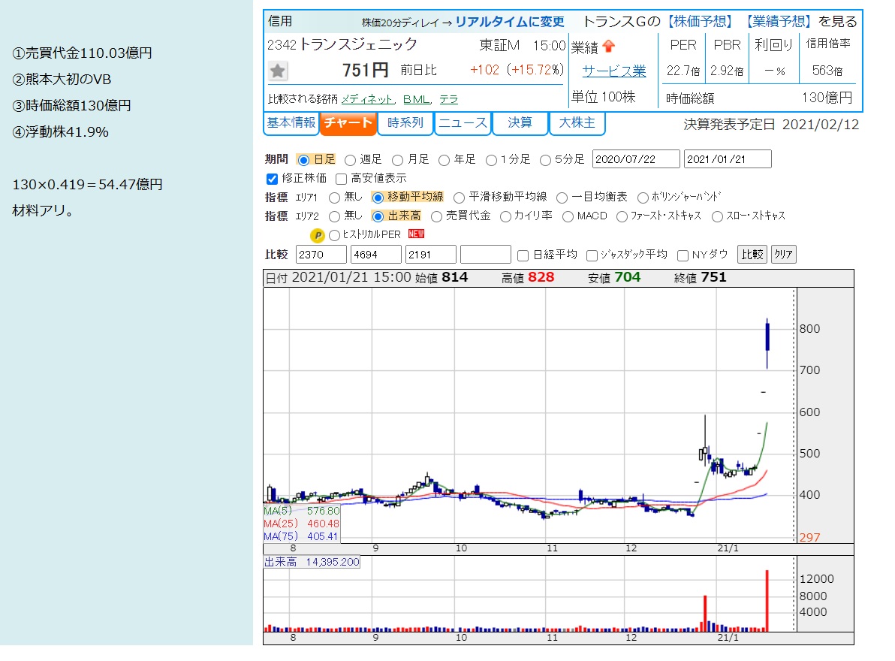Open the 株価予想 link
This screenshot has width=895, height=661.
pyautogui.click(x=700, y=22)
